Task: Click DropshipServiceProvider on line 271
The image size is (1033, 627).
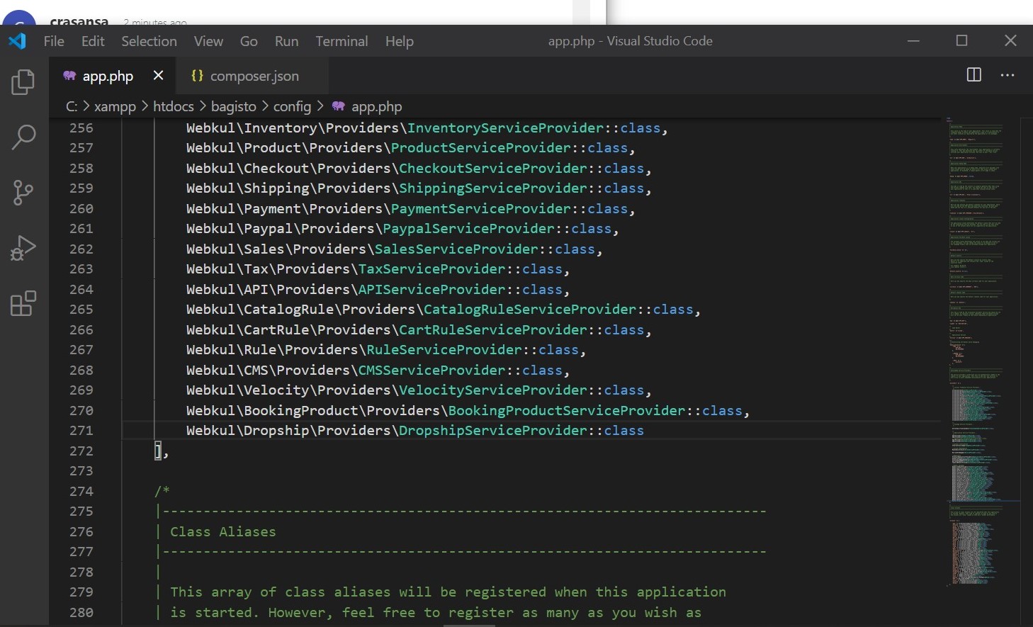Action: click(x=493, y=430)
